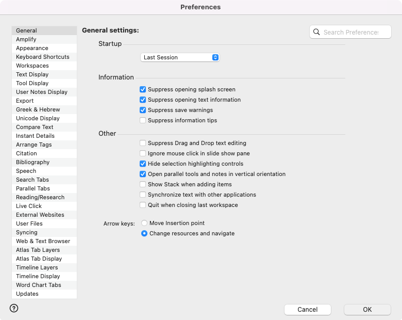Enable Quit when closing last workspace
The image size is (402, 320).
click(x=143, y=205)
